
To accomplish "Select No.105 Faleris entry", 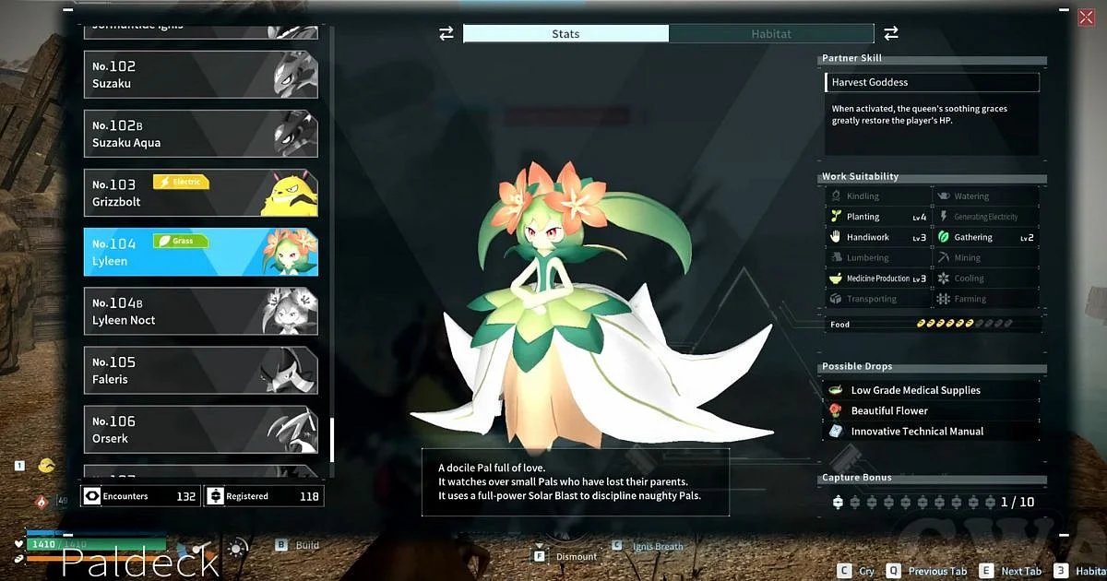I will 201,370.
